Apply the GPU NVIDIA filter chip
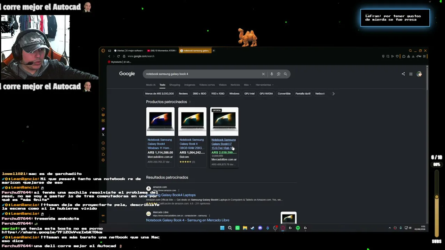Image resolution: width=445 pixels, height=250 pixels. point(266,93)
